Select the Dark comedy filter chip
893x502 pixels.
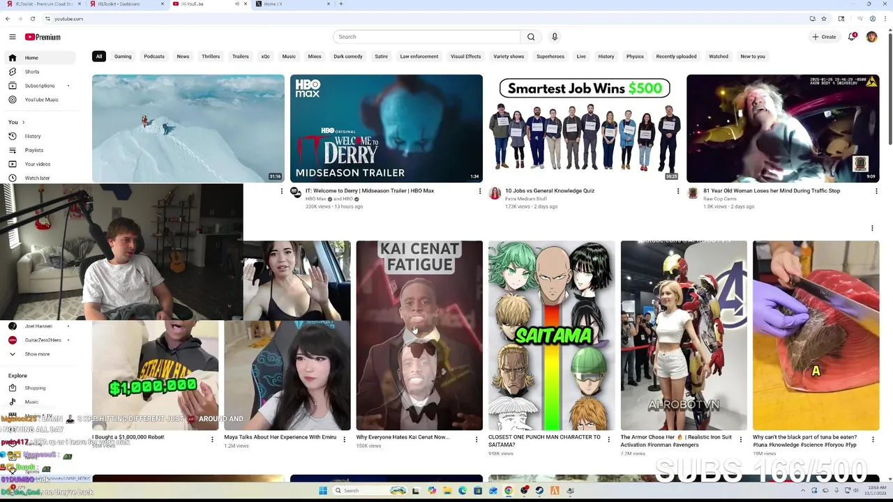(x=348, y=56)
